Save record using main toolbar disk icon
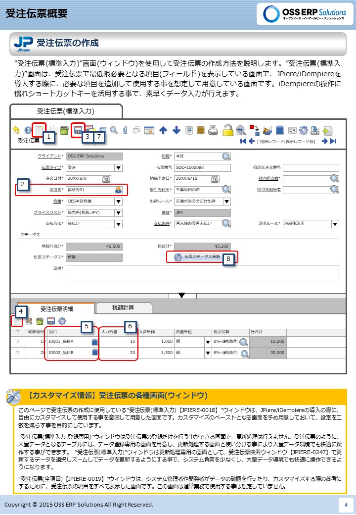 (x=78, y=130)
